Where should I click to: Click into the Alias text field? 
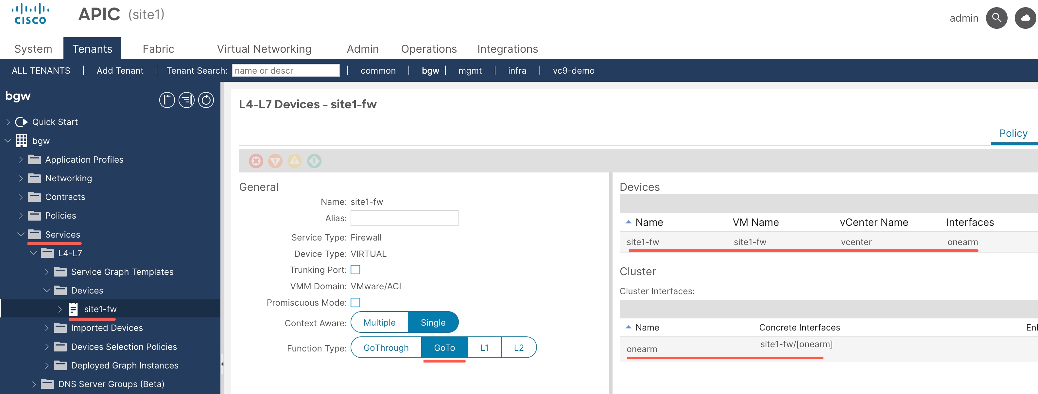coord(404,218)
